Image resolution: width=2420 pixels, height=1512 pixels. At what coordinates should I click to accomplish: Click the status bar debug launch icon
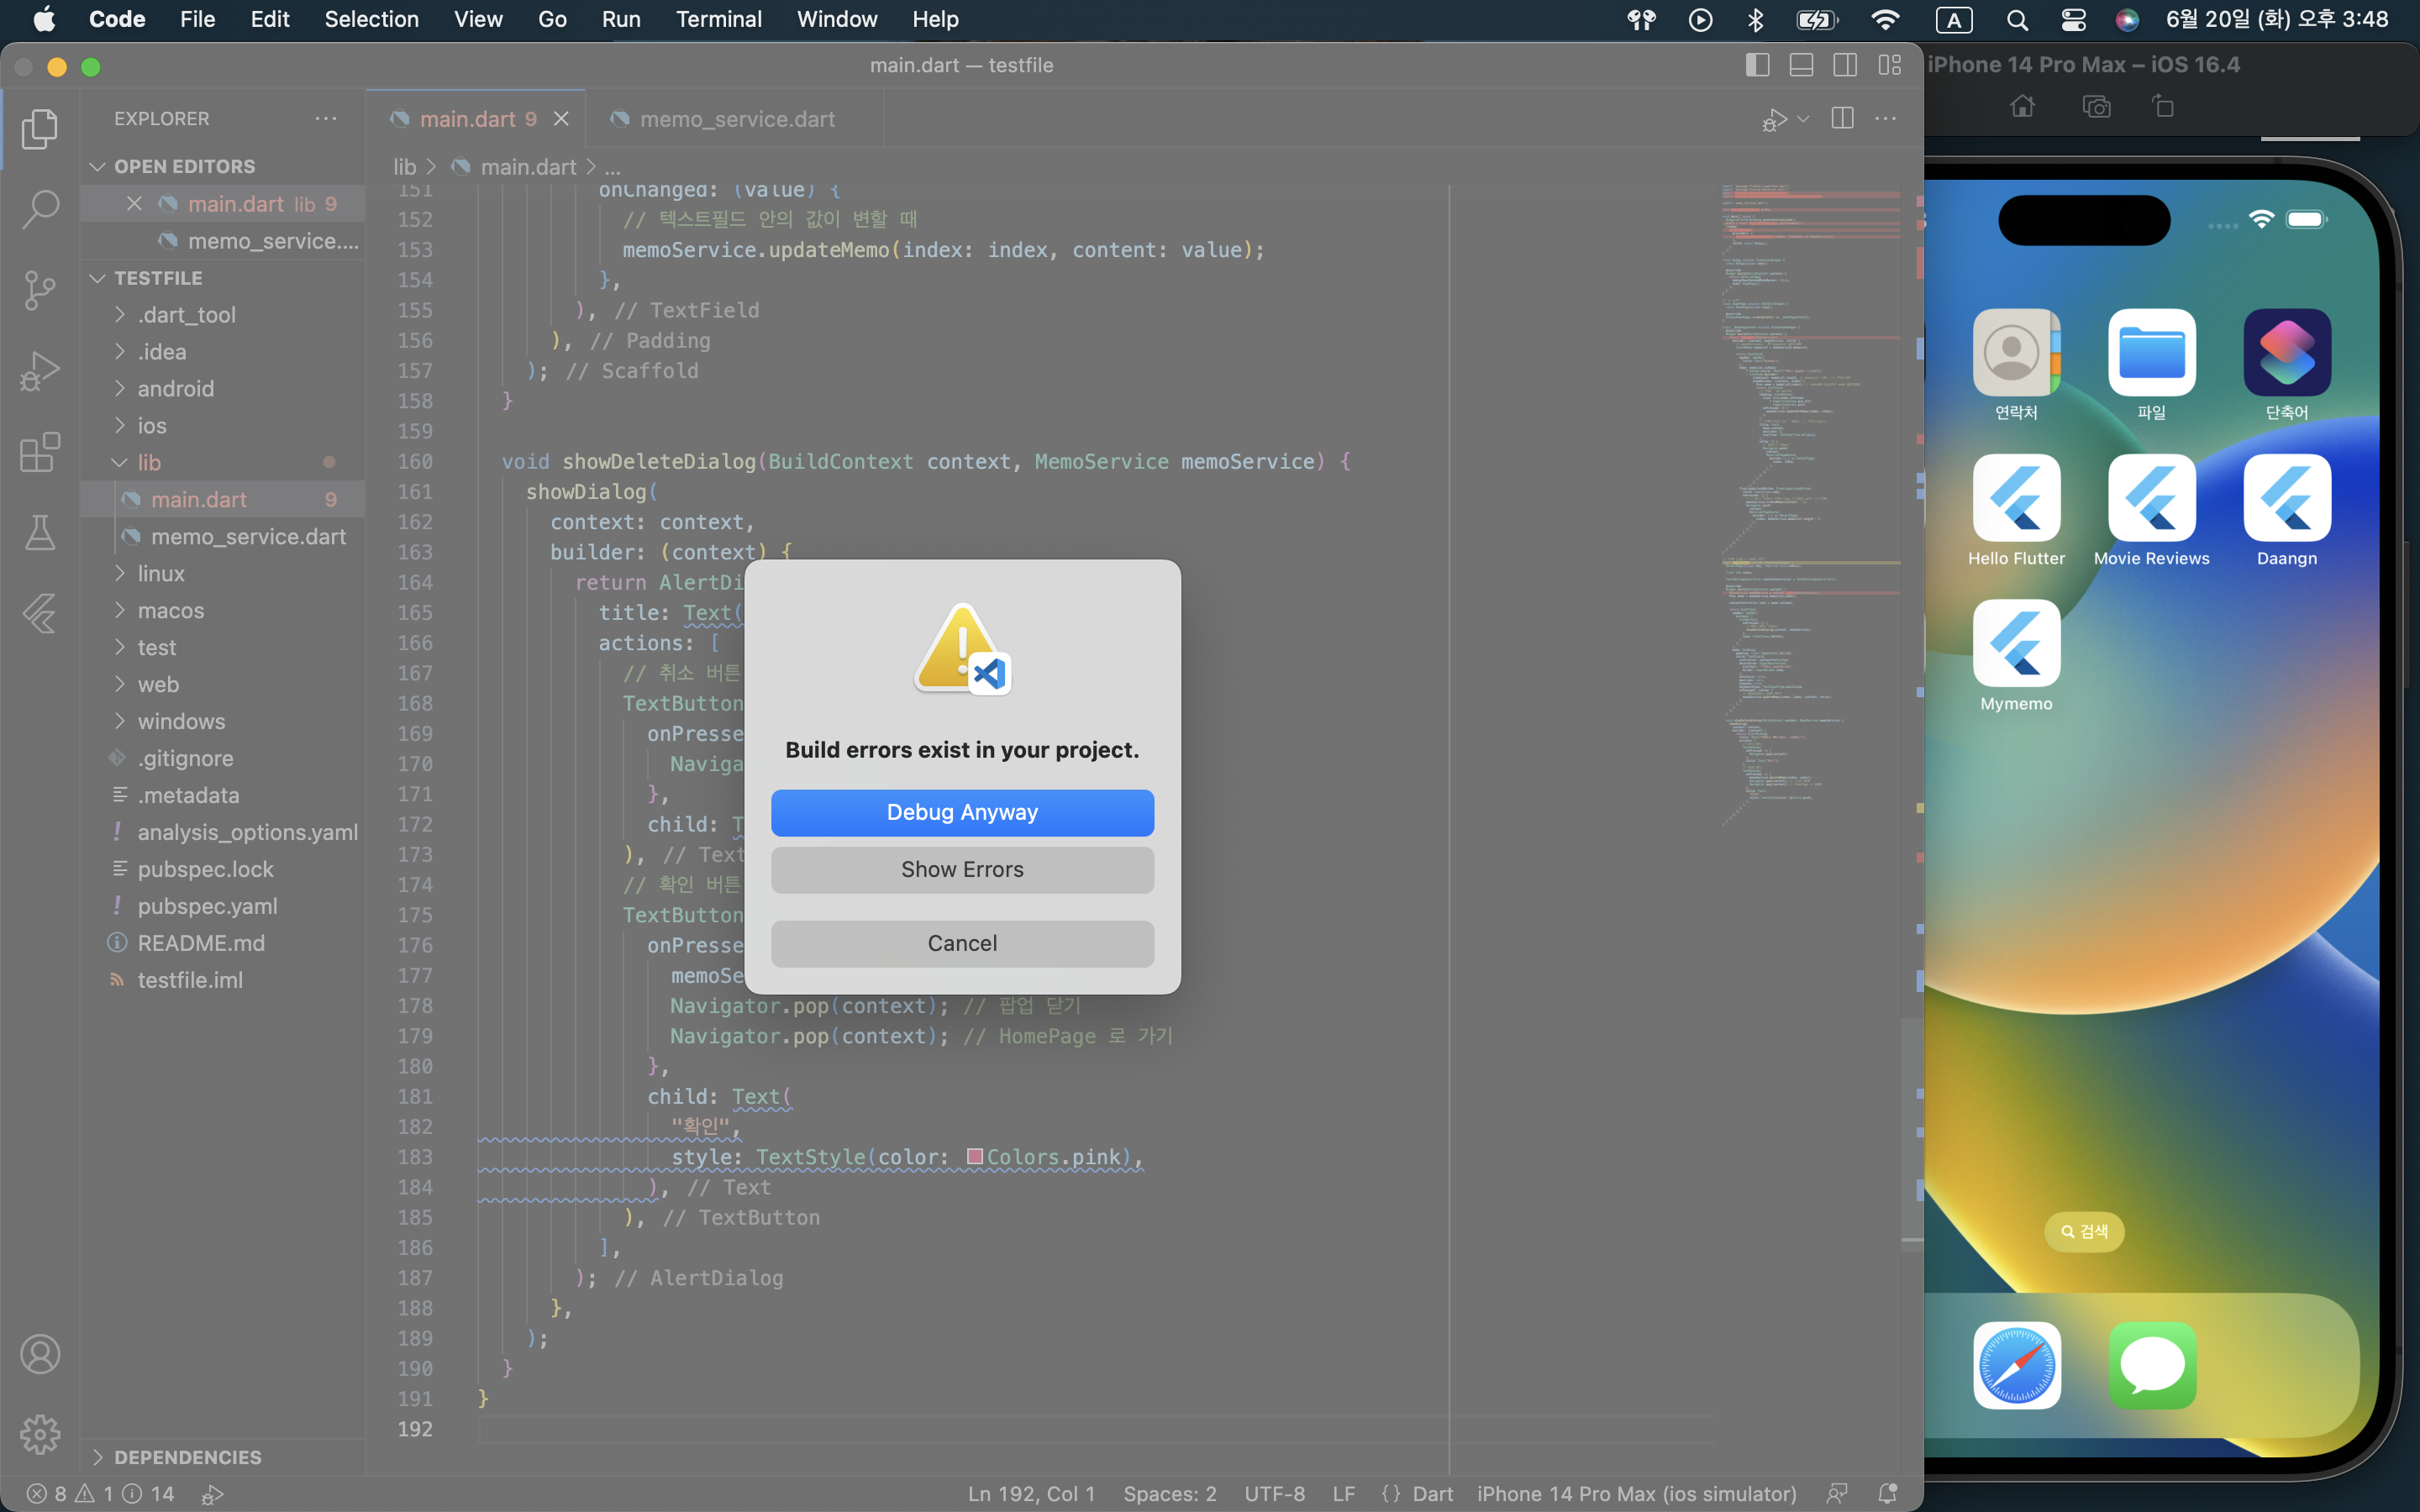pos(212,1494)
